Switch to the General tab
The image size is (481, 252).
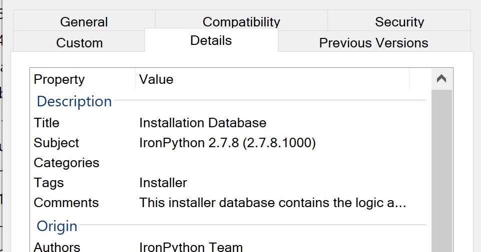tap(84, 20)
